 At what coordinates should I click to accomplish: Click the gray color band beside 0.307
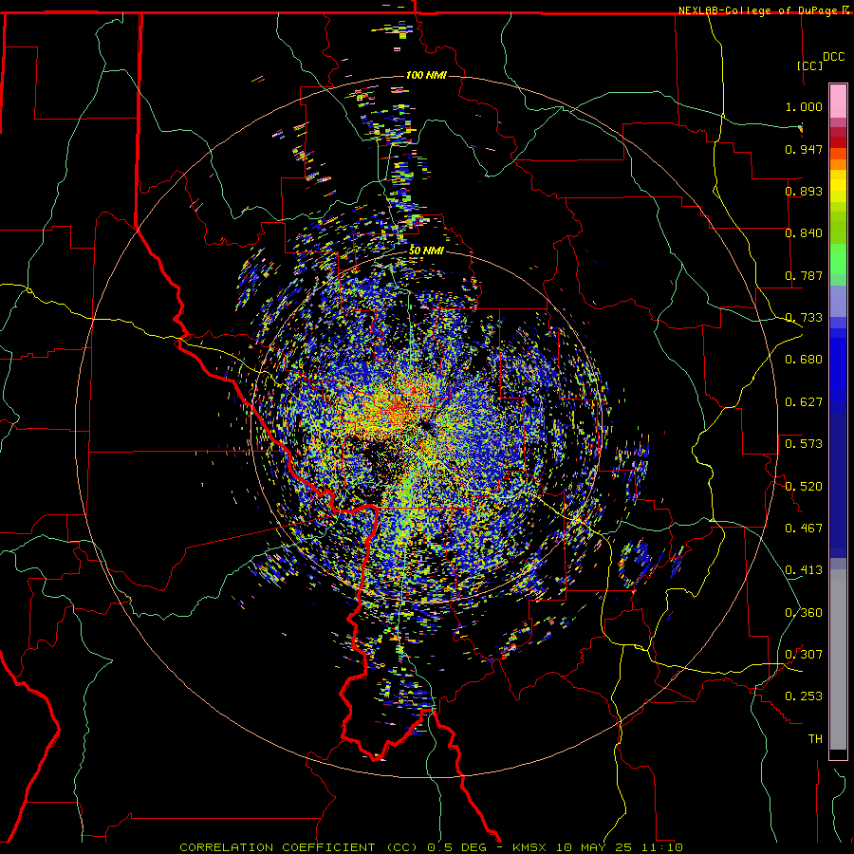click(x=838, y=659)
